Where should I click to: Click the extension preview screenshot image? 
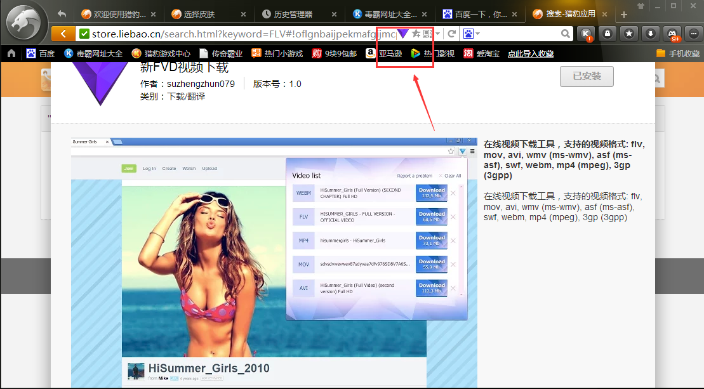point(274,261)
